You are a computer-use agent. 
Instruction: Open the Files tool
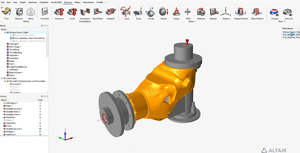click(6, 14)
